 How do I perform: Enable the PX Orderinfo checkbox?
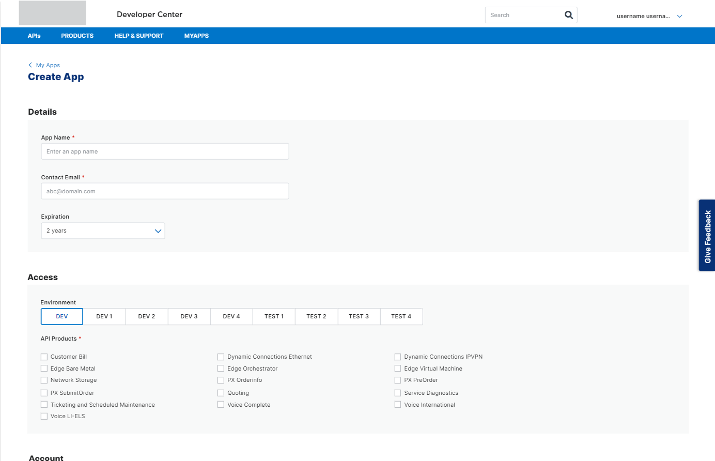tap(221, 380)
